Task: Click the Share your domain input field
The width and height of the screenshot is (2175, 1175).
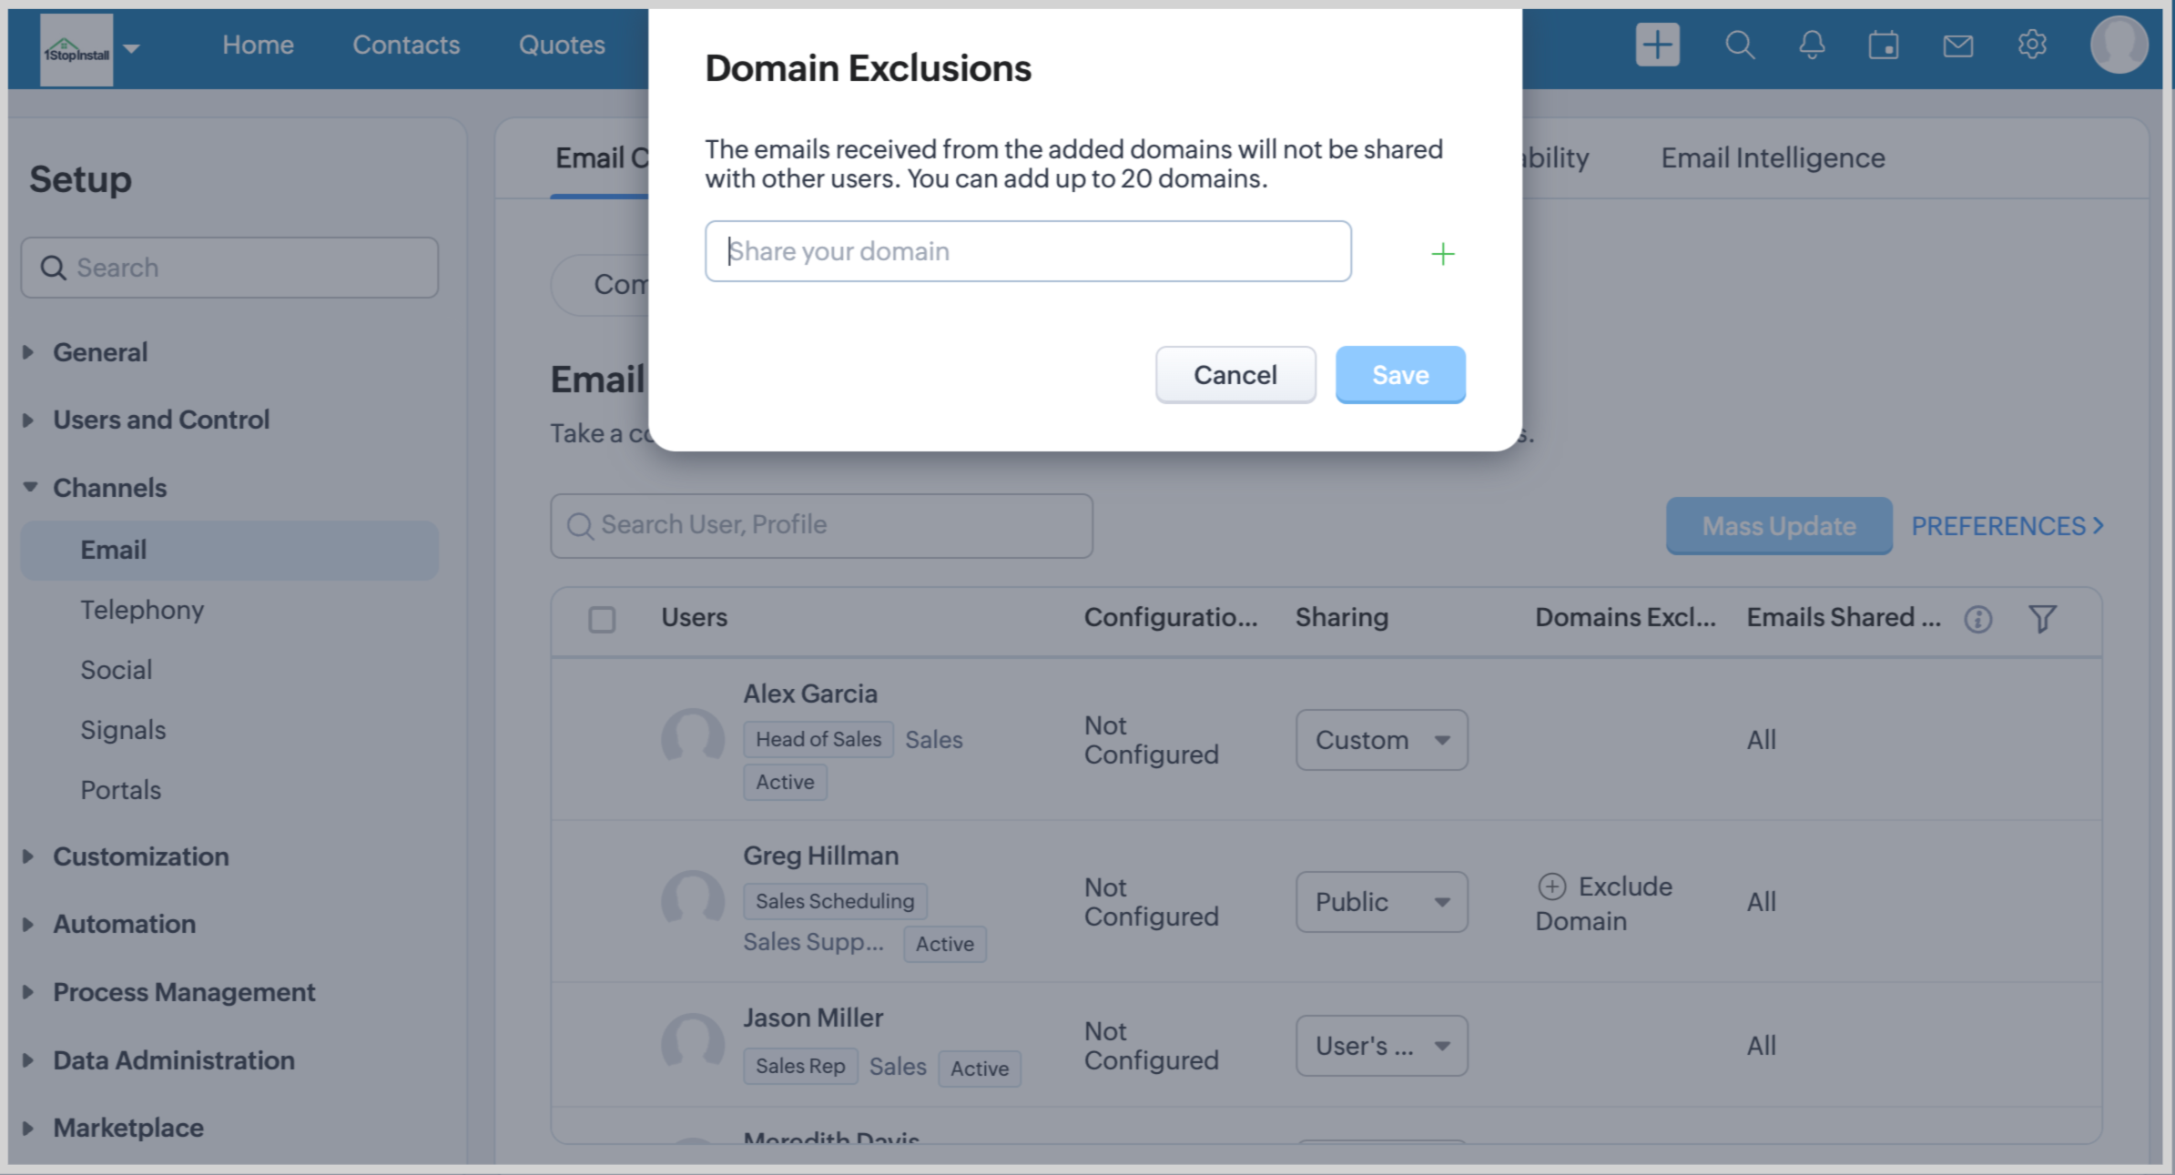Action: 1027,251
